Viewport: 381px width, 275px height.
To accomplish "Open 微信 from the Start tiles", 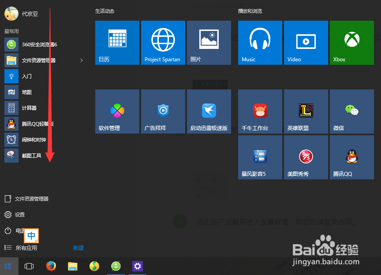I will coord(351,111).
